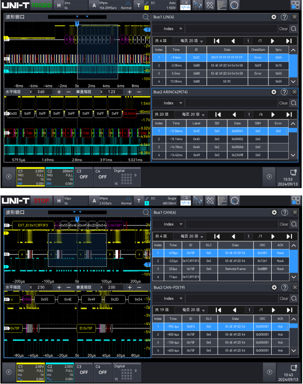The image size is (303, 384).
Task: Open settings gear of Bus2 CAN-FD panel
Action: point(274,287)
